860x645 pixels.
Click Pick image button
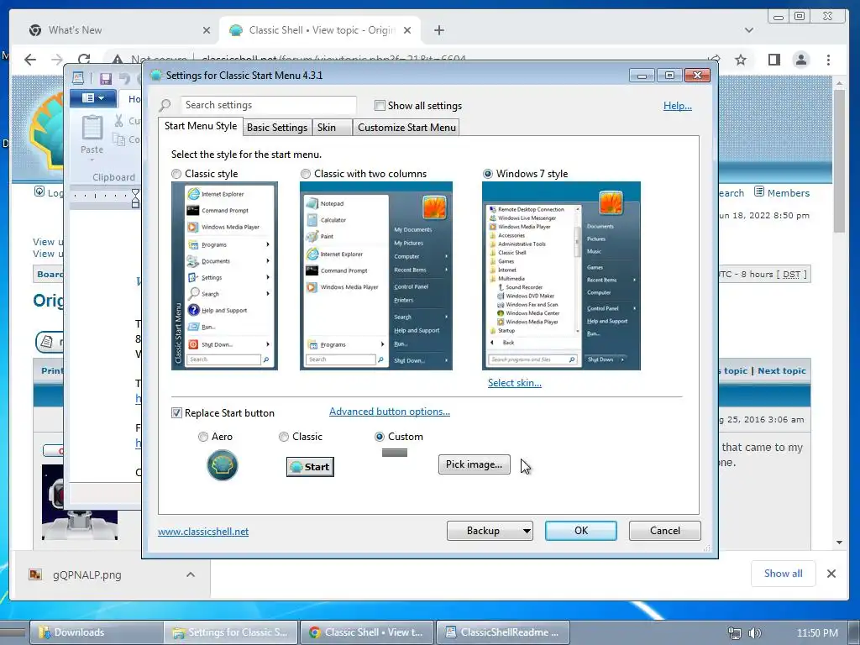[474, 464]
